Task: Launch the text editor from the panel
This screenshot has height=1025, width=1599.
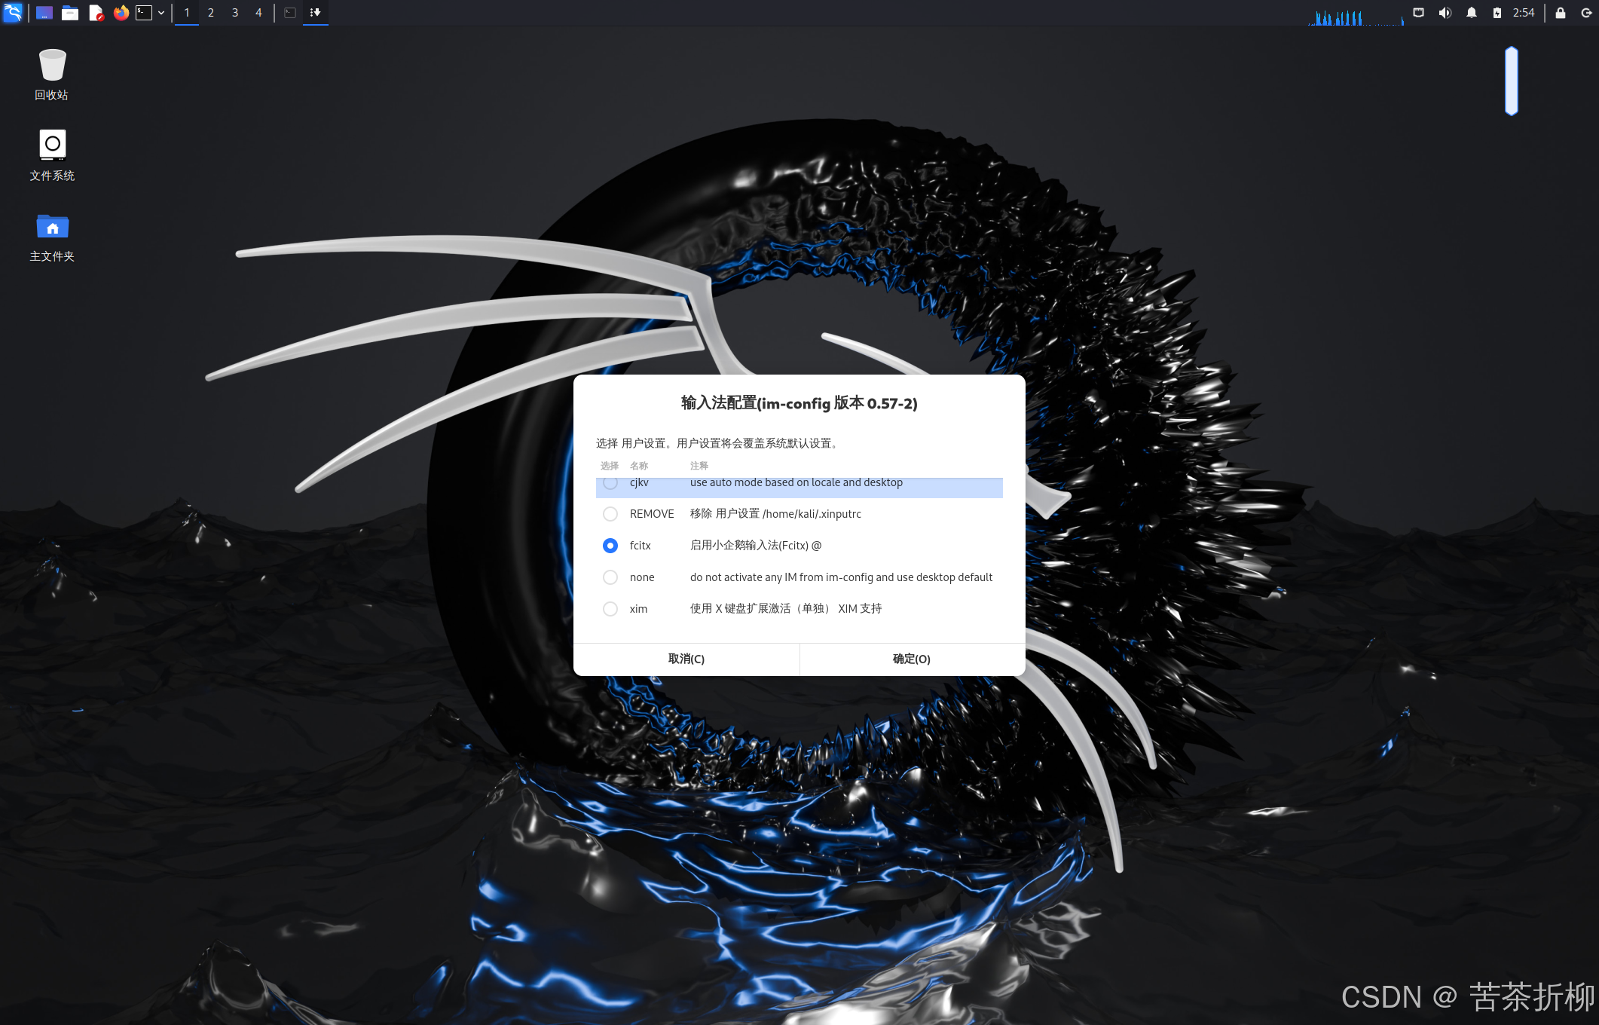Action: tap(96, 13)
